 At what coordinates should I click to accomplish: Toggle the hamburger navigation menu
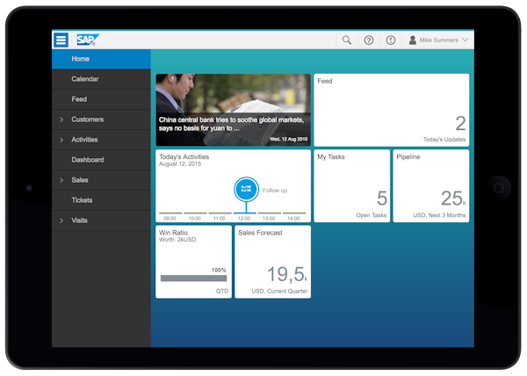coord(61,40)
